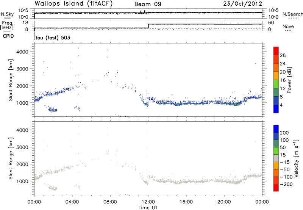Click the Slant Range label of velocity panel
Viewport: 303px width, 210px height.
click(11, 158)
